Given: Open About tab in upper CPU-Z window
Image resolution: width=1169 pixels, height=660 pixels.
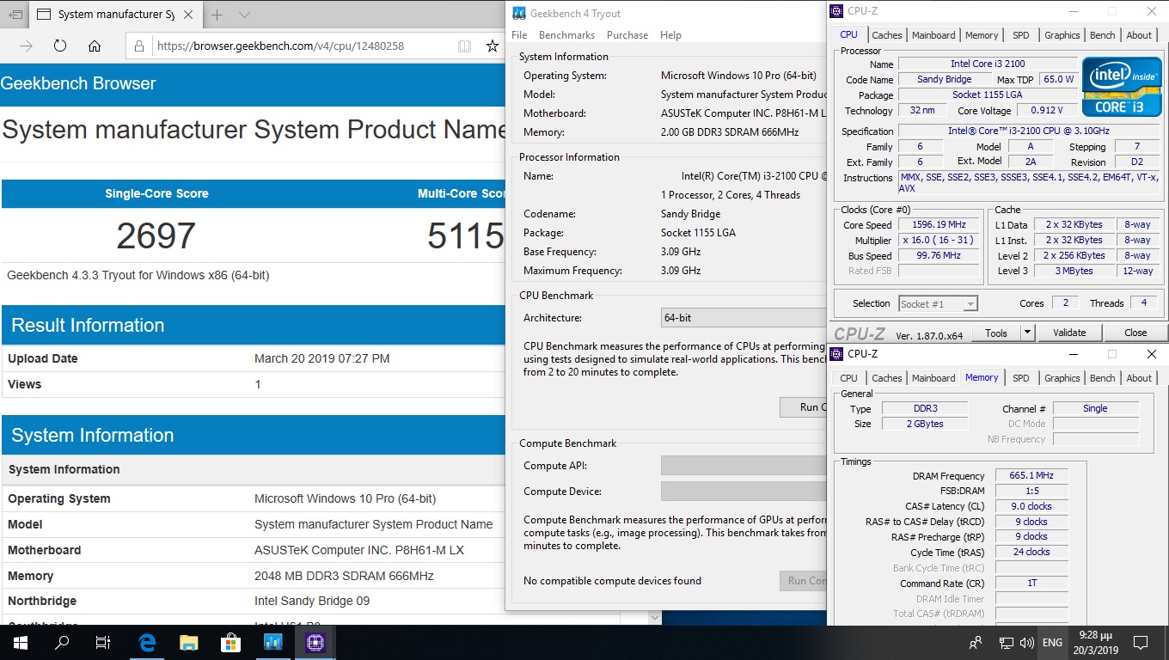Looking at the screenshot, I should [x=1139, y=35].
